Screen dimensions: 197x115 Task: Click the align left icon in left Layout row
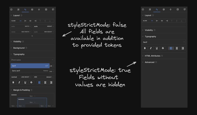tap(25, 20)
